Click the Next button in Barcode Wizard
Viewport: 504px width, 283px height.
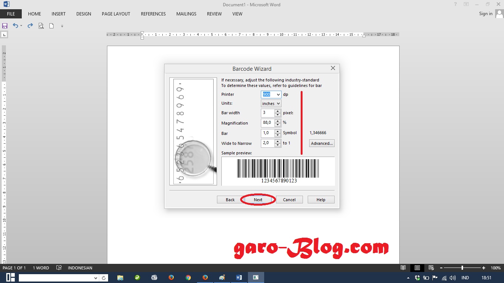point(258,199)
